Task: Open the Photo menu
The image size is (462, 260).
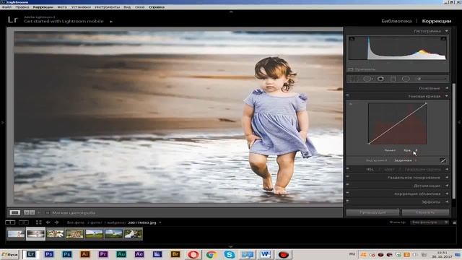Action: tap(62, 6)
